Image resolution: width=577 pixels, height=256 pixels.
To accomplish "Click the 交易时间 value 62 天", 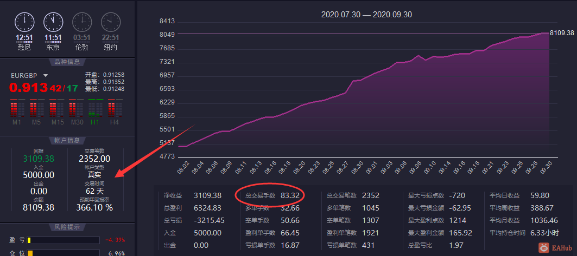I will [94, 191].
